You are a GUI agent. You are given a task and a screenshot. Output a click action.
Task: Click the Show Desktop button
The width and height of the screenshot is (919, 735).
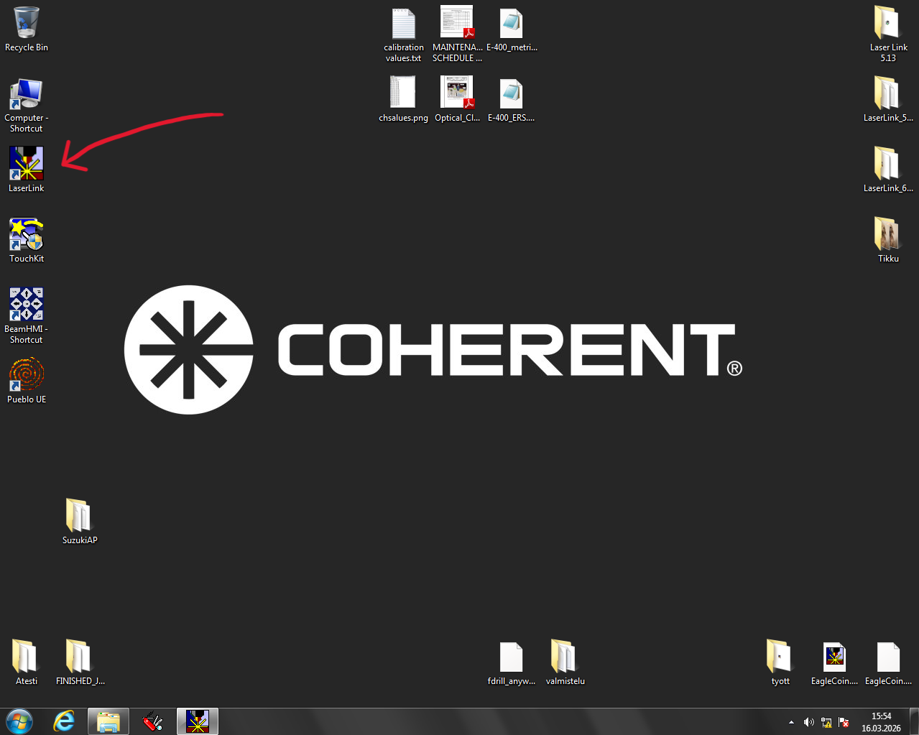pyautogui.click(x=914, y=721)
